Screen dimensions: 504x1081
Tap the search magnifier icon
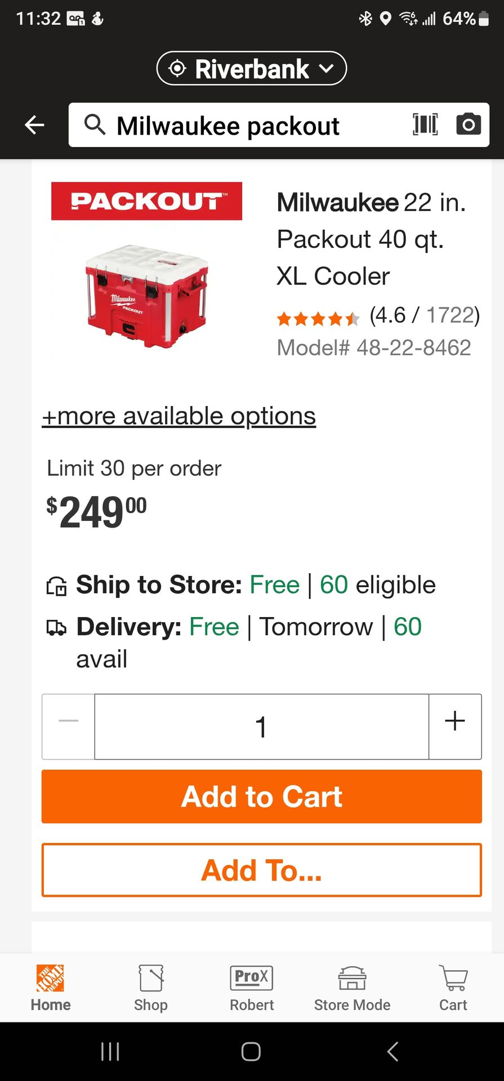tap(95, 125)
